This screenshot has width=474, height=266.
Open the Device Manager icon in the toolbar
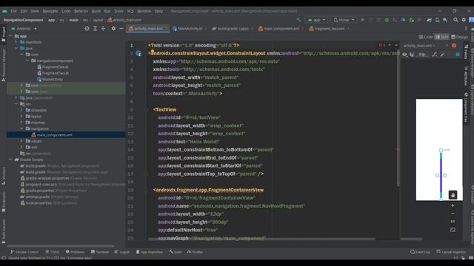click(437, 20)
